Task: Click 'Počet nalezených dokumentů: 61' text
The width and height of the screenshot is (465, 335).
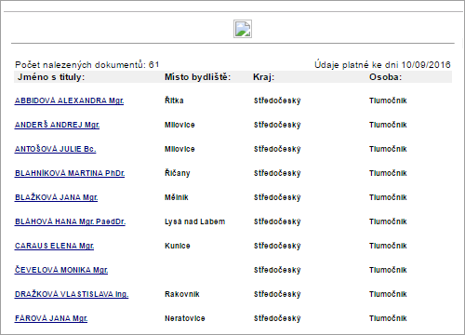Action: click(x=87, y=65)
